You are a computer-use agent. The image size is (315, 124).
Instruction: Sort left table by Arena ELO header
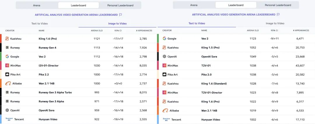coord(97,31)
